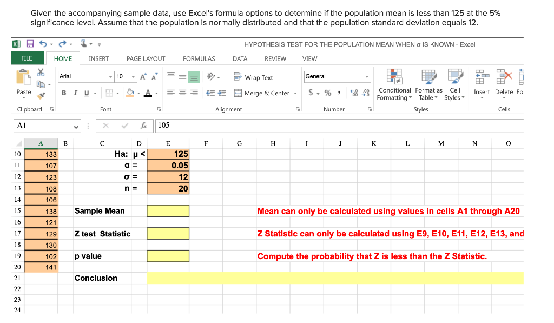Image resolution: width=554 pixels, height=323 pixels.
Task: Select highlighted Bottom Align icon
Action: point(194,77)
